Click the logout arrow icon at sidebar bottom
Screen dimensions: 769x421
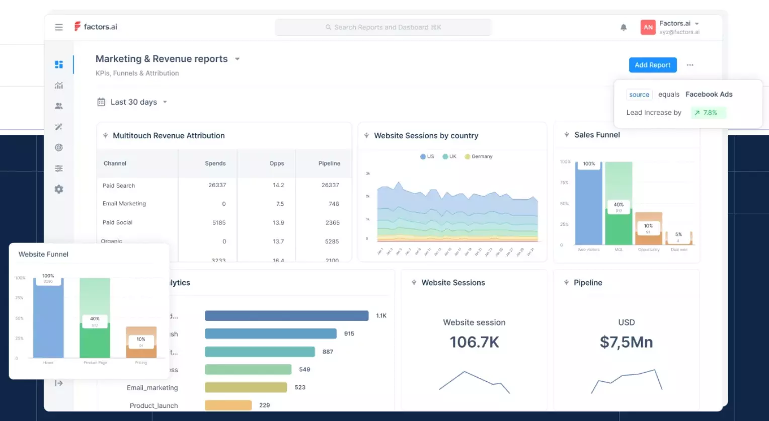click(x=59, y=383)
